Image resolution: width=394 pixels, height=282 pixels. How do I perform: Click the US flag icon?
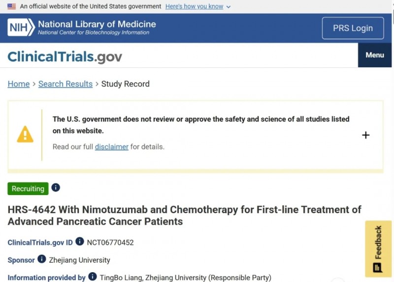pyautogui.click(x=11, y=6)
